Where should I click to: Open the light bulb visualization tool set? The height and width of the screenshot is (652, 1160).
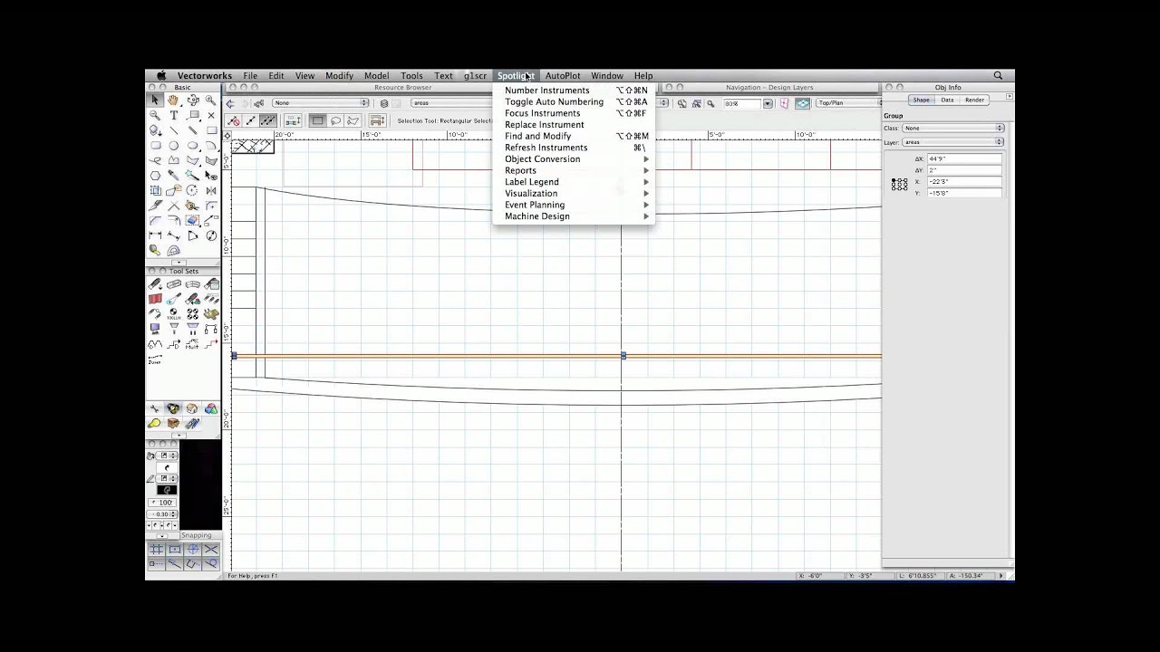click(x=155, y=423)
